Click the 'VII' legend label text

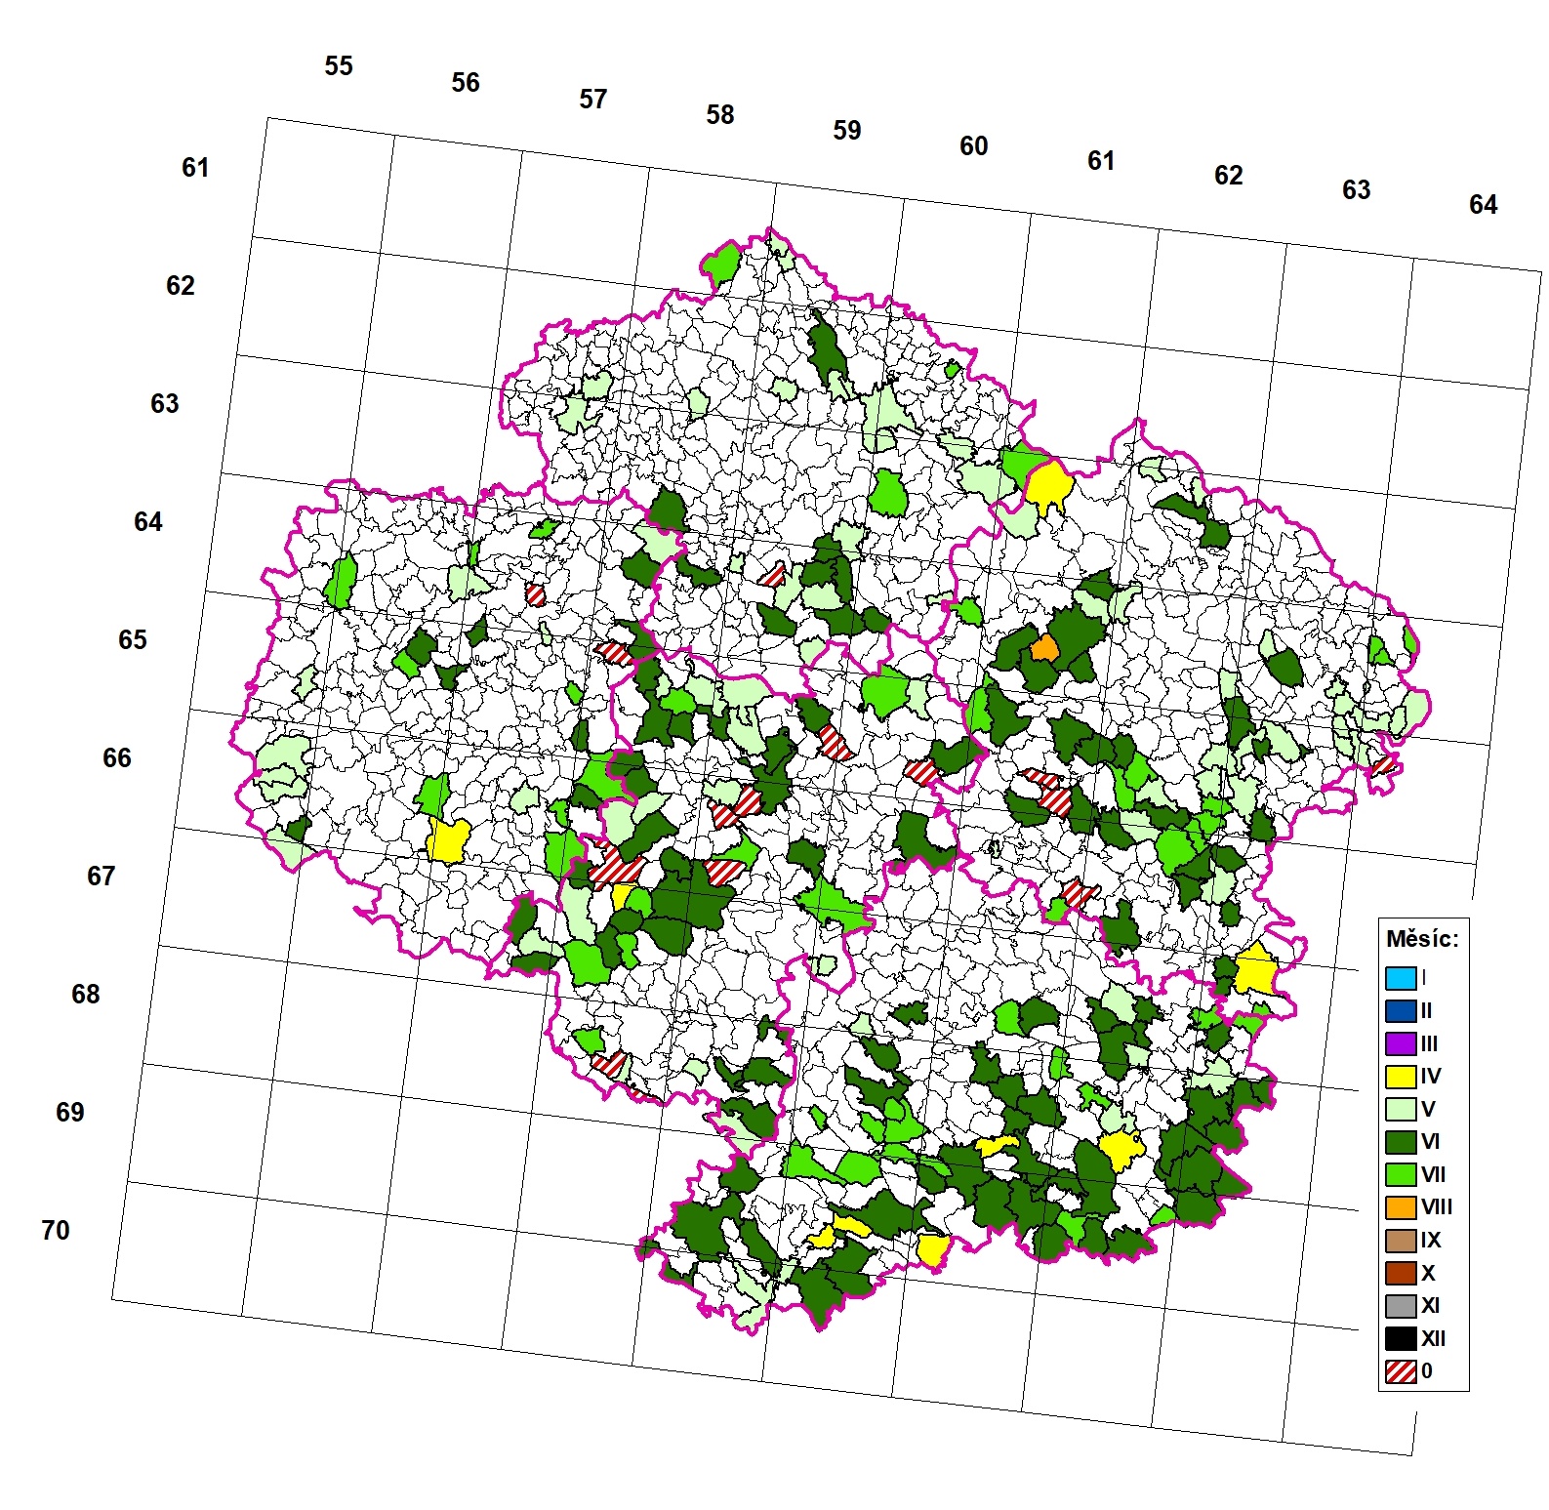[1434, 1174]
